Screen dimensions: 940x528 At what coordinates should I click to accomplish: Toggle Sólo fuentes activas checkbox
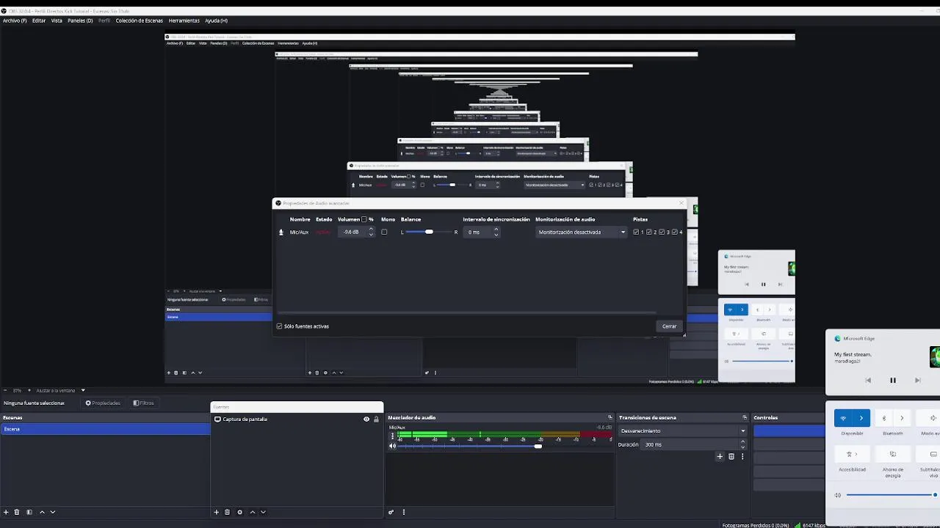279,326
